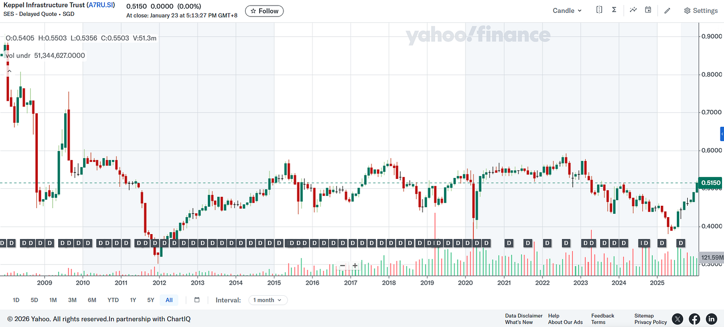Click the OHLC values readout
The width and height of the screenshot is (724, 327).
[x=82, y=38]
